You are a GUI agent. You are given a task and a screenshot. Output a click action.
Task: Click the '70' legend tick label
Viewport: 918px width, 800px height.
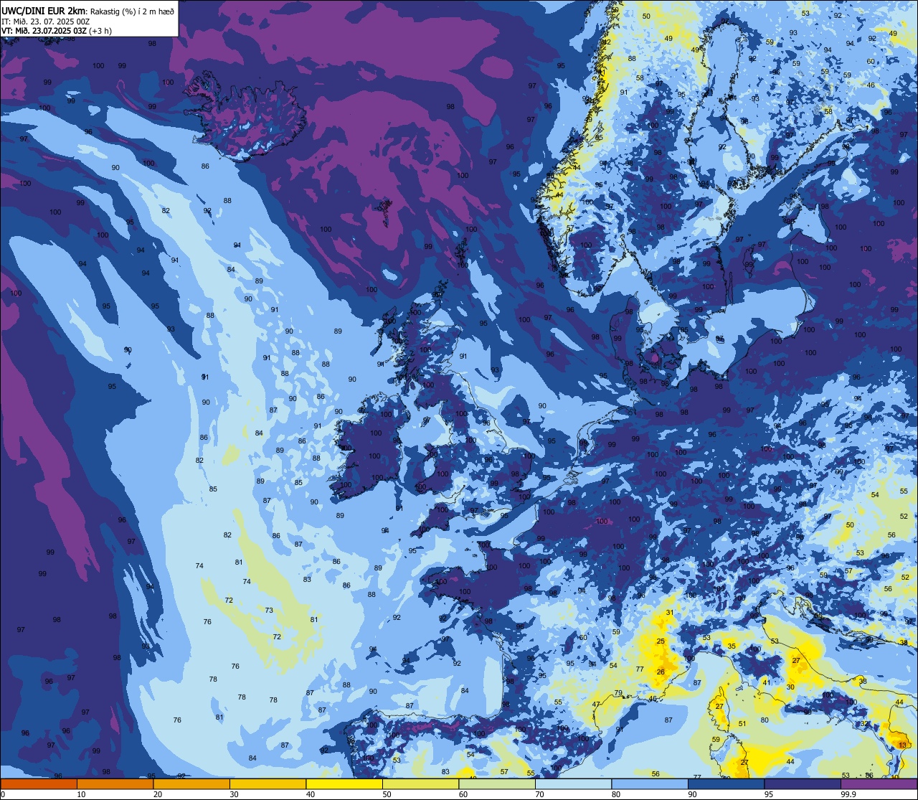(539, 794)
